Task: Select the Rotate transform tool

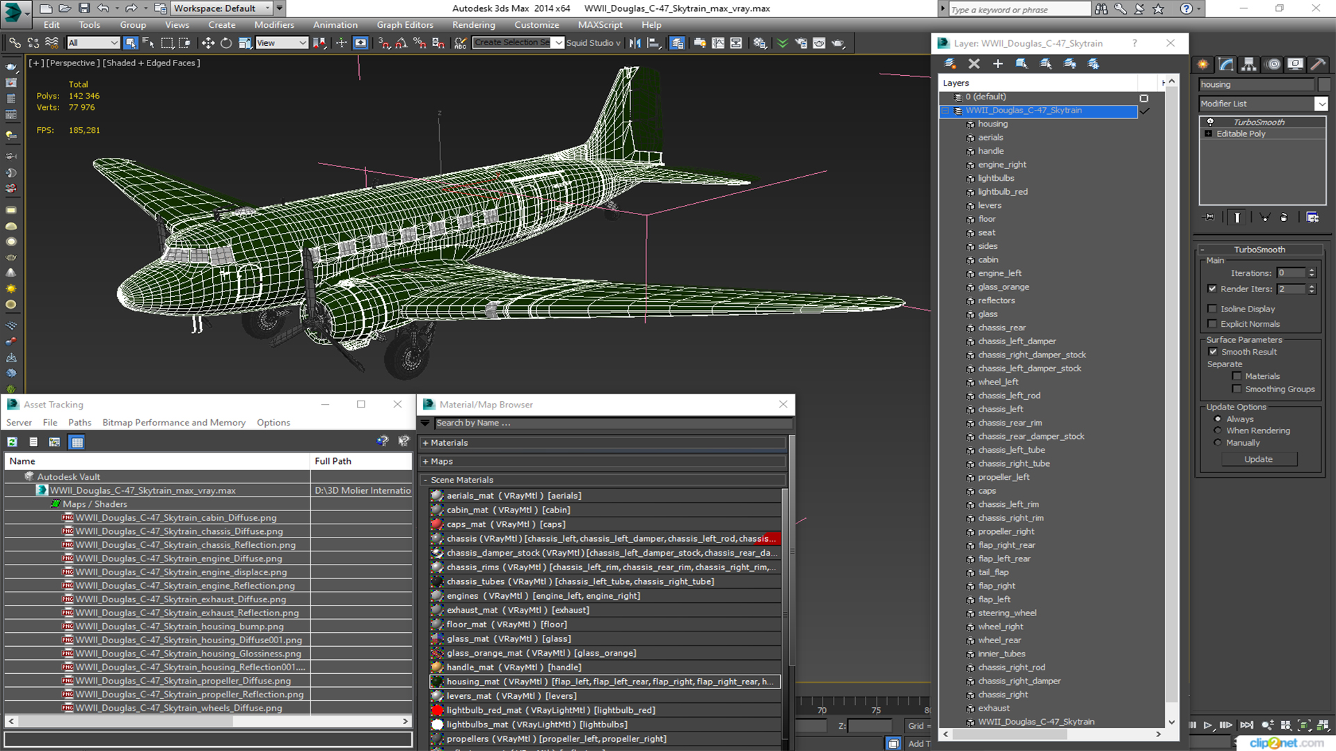Action: click(226, 43)
